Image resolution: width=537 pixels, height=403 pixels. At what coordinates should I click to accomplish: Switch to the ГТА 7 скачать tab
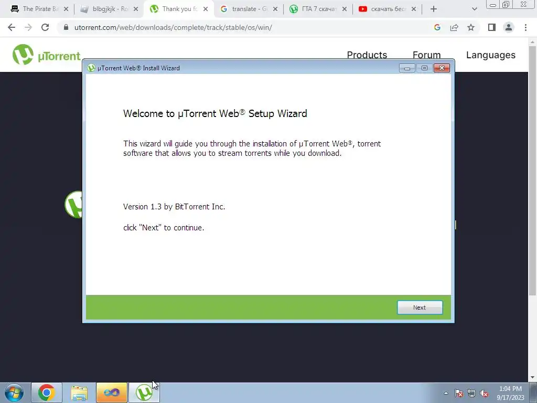point(316,9)
